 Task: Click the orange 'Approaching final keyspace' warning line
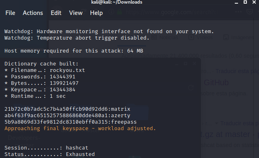coord(80,129)
